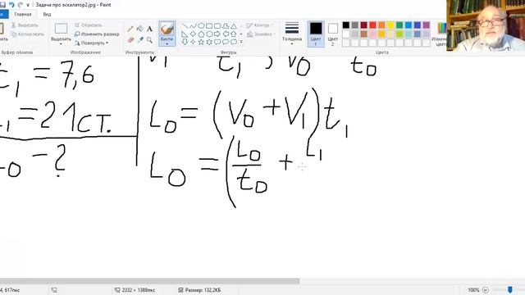This screenshot has width=525, height=295.
Task: Choose the four-point star shape
Action: point(193,42)
